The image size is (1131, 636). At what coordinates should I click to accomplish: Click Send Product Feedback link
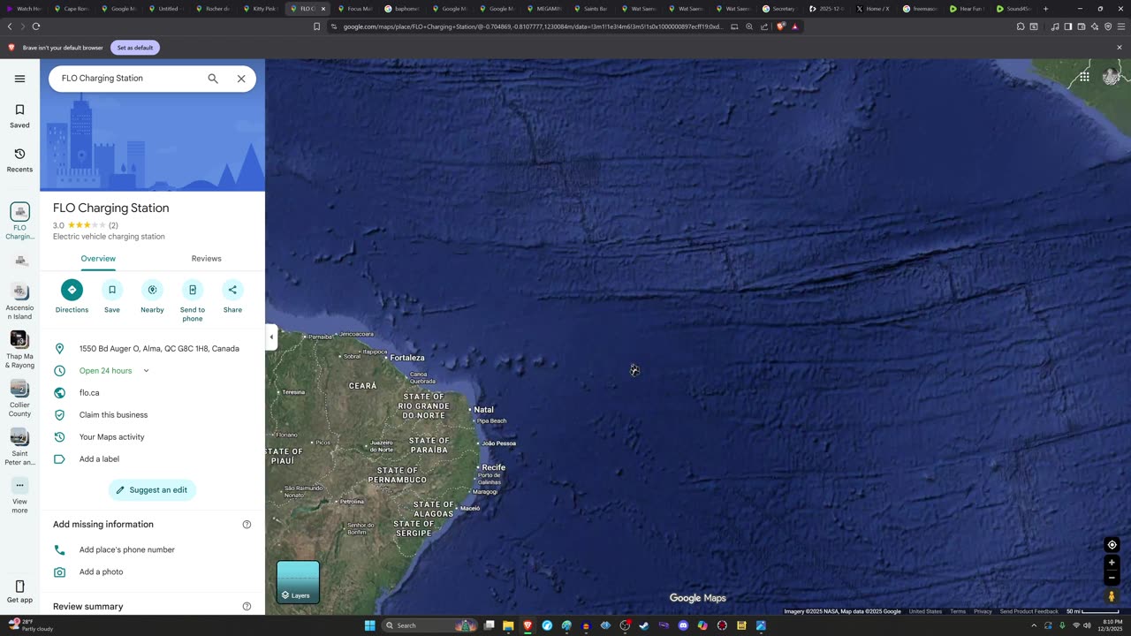click(x=1029, y=611)
